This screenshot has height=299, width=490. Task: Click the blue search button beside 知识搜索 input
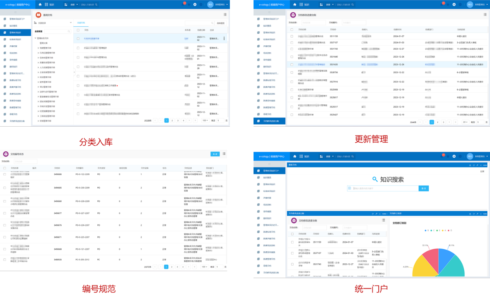(424, 188)
